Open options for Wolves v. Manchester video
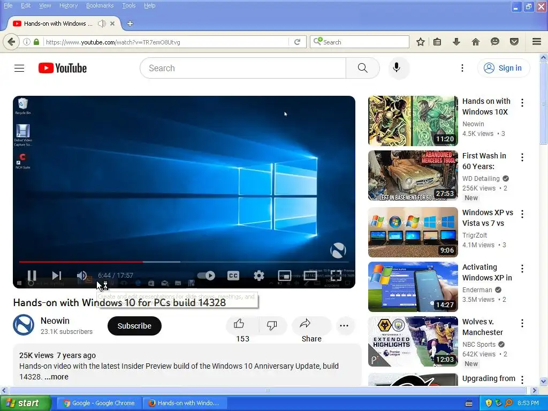This screenshot has height=411, width=548. pos(522,323)
